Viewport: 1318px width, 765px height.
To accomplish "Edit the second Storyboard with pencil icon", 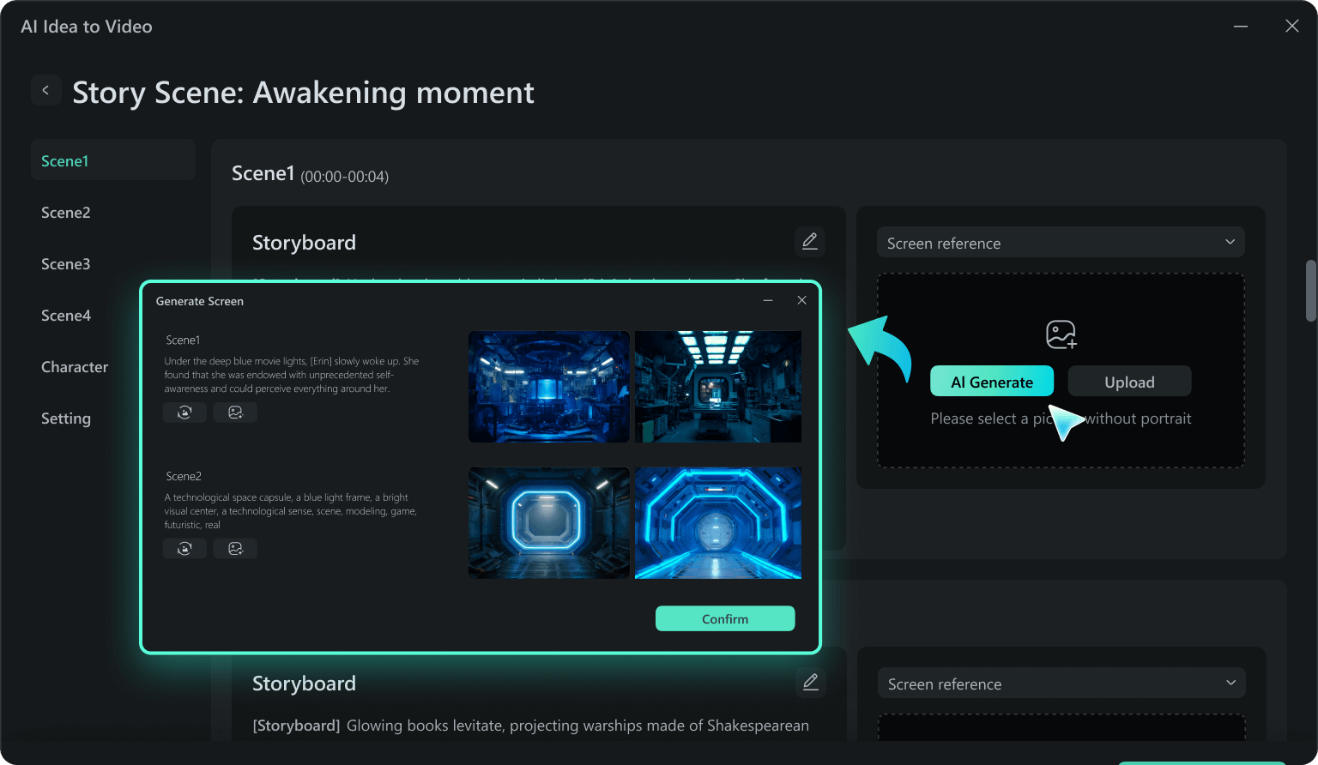I will coord(810,683).
